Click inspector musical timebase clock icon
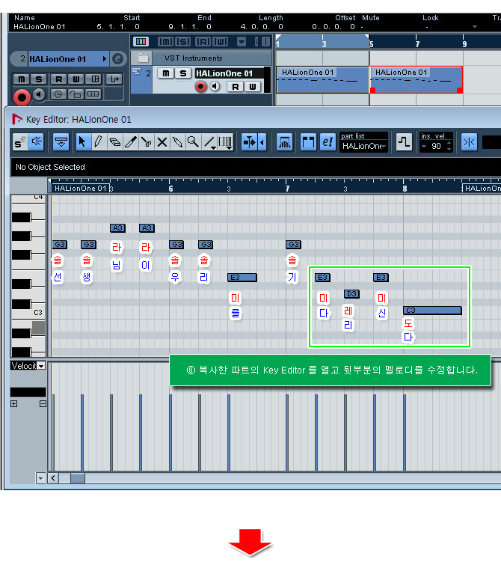The image size is (501, 580). [58, 94]
